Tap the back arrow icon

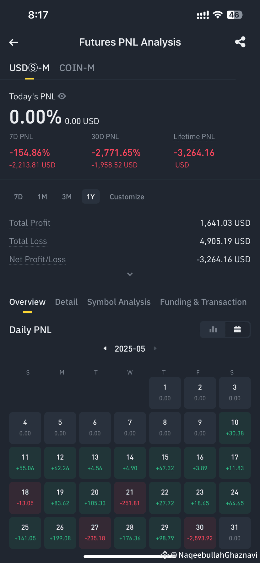[14, 42]
